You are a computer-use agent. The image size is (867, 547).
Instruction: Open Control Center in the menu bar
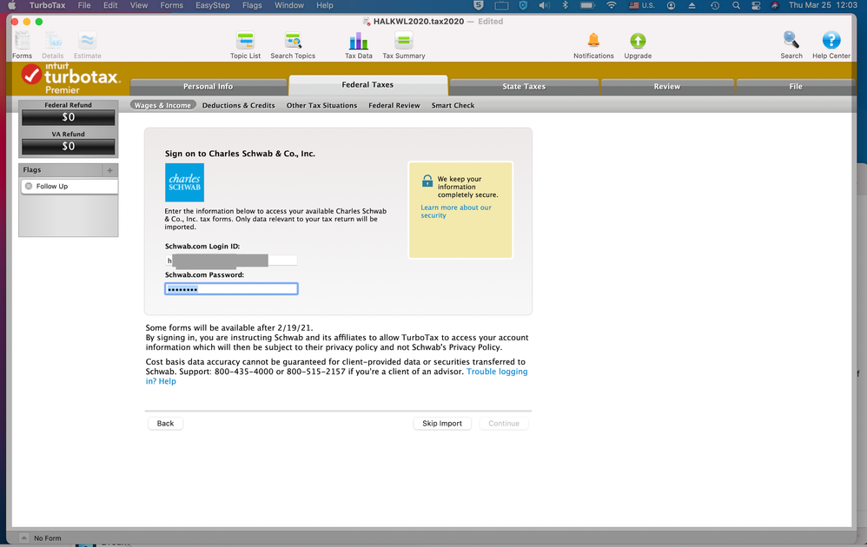756,5
